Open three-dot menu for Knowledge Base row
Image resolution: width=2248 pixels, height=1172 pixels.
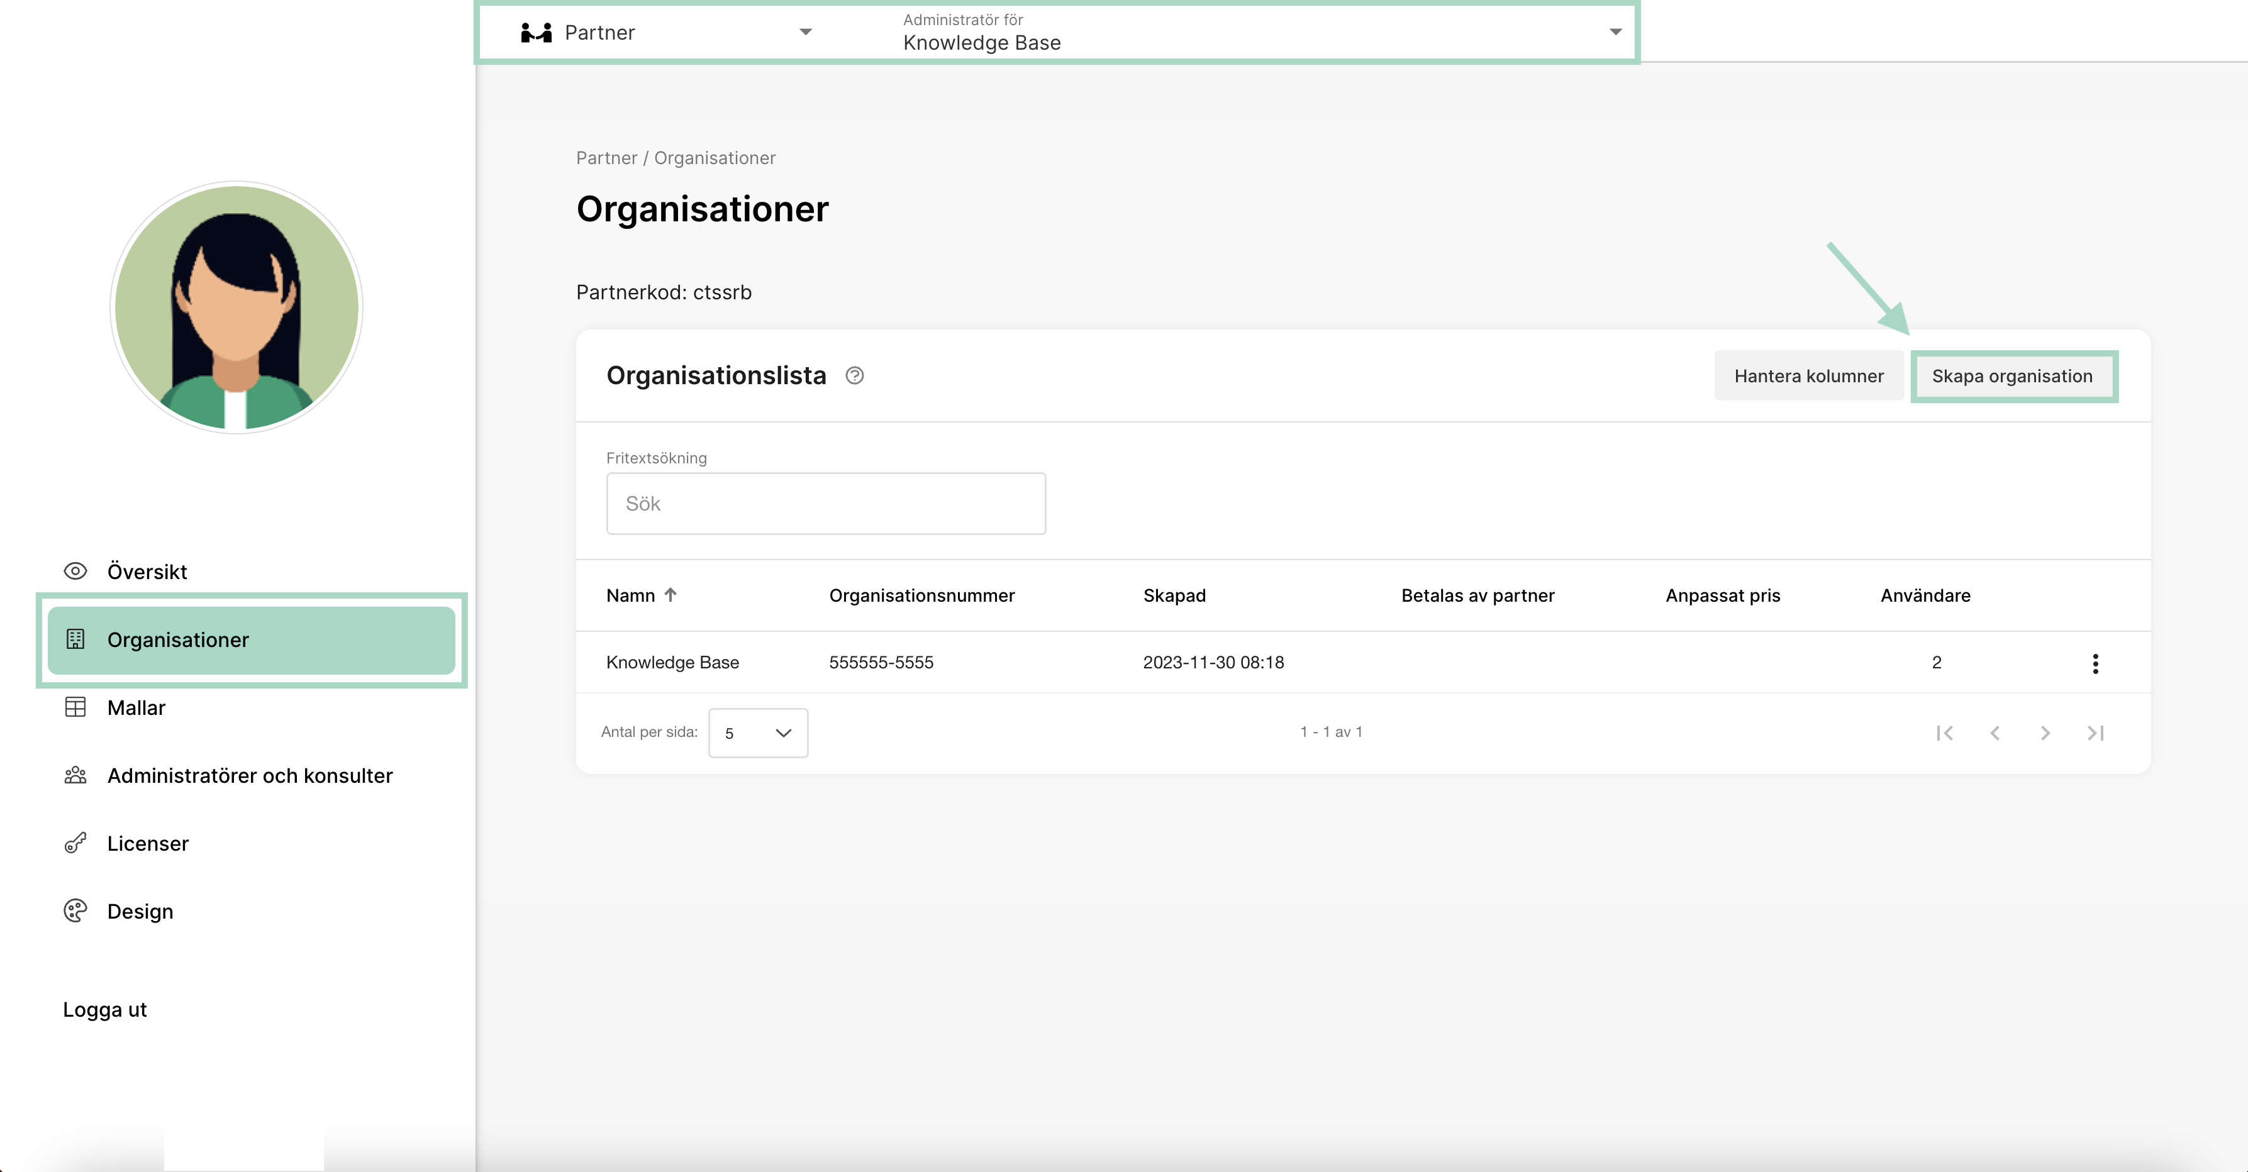(2095, 663)
